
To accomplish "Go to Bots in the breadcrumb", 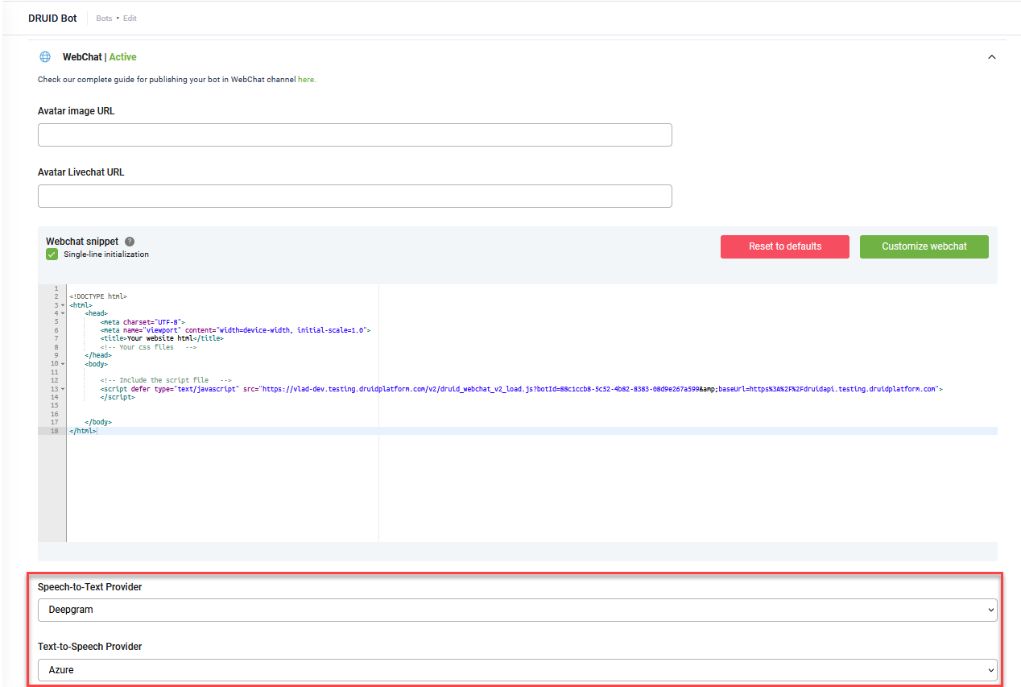I will click(104, 19).
